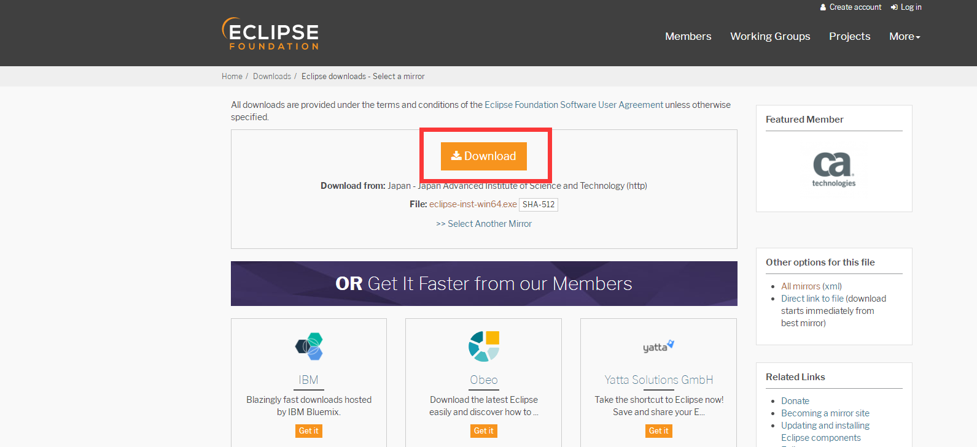Click the 'Related Links' heading
The height and width of the screenshot is (447, 977).
(795, 377)
